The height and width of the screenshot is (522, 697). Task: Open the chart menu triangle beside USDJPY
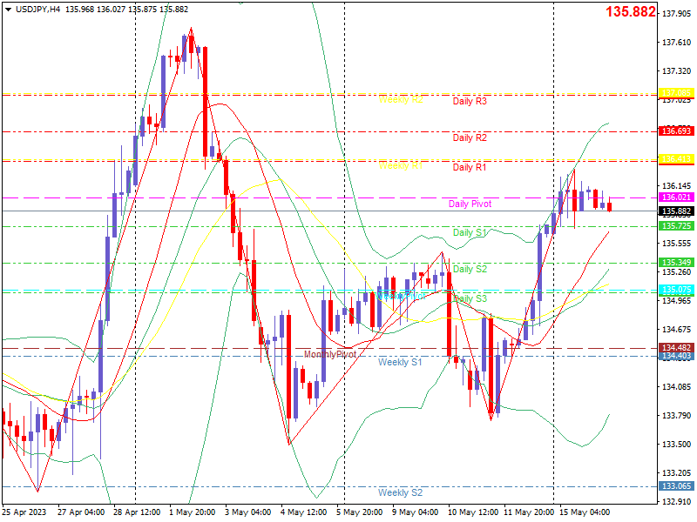point(9,10)
